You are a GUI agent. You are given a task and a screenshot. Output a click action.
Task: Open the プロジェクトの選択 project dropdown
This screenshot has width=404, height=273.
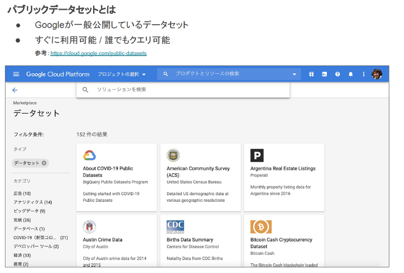[x=122, y=74]
